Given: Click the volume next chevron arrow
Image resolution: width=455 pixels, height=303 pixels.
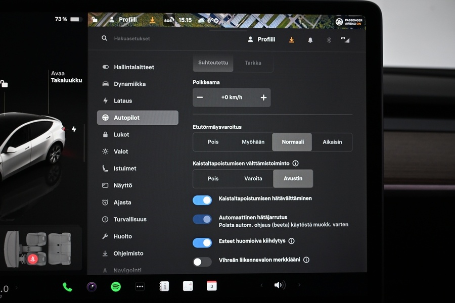Looking at the screenshot, I should click(299, 285).
